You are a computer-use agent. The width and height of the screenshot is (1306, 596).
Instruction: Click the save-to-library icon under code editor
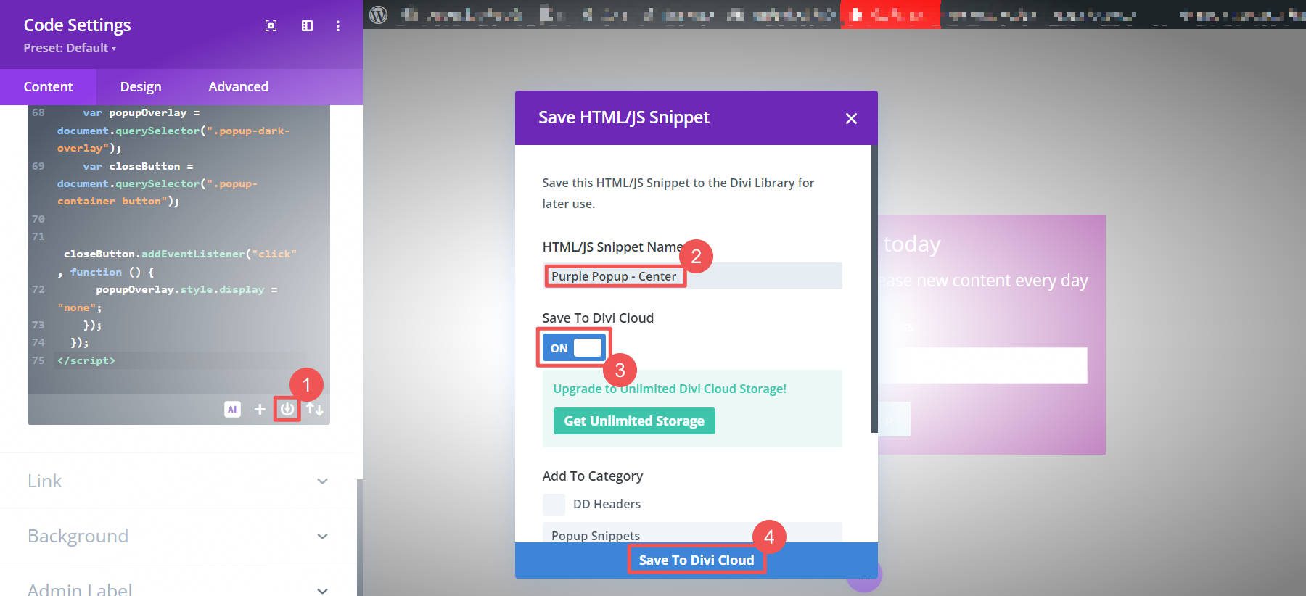(287, 409)
